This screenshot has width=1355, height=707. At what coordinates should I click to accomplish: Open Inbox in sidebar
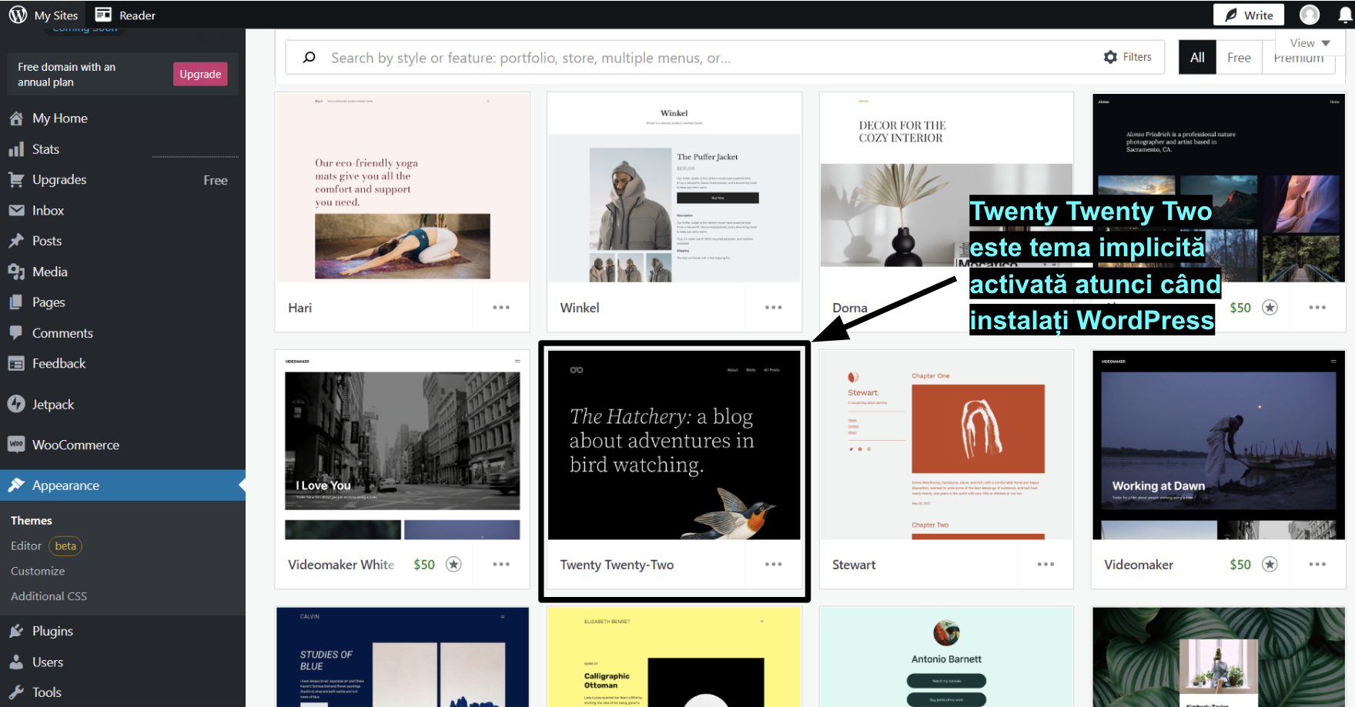pos(48,210)
